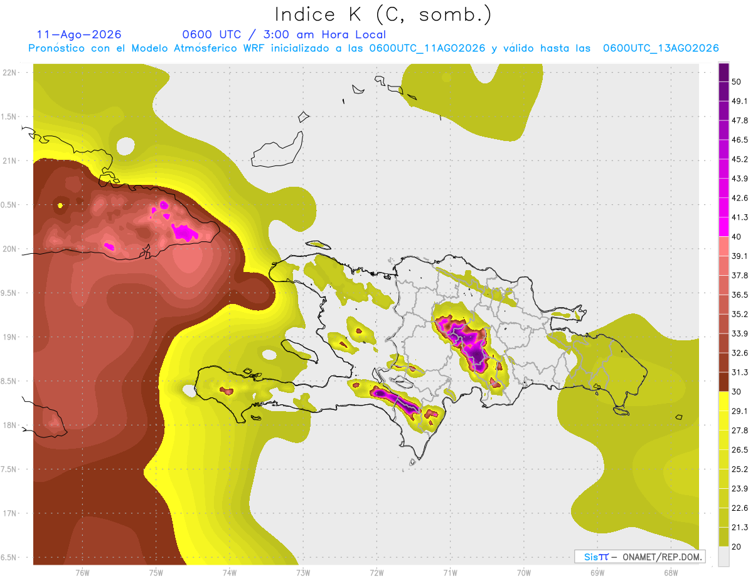Click the colorbar label "22.6"
The height and width of the screenshot is (581, 753).
tap(740, 508)
